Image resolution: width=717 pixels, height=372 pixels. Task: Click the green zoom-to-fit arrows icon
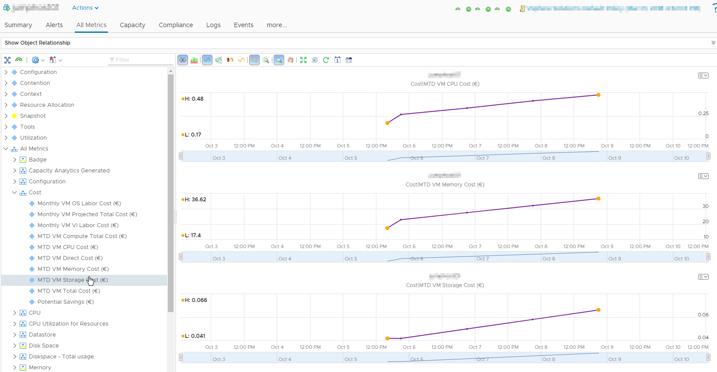[303, 60]
